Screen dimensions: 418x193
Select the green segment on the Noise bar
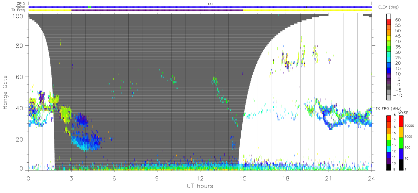[90, 7]
